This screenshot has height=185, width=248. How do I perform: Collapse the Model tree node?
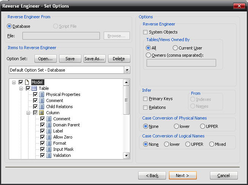(14, 83)
